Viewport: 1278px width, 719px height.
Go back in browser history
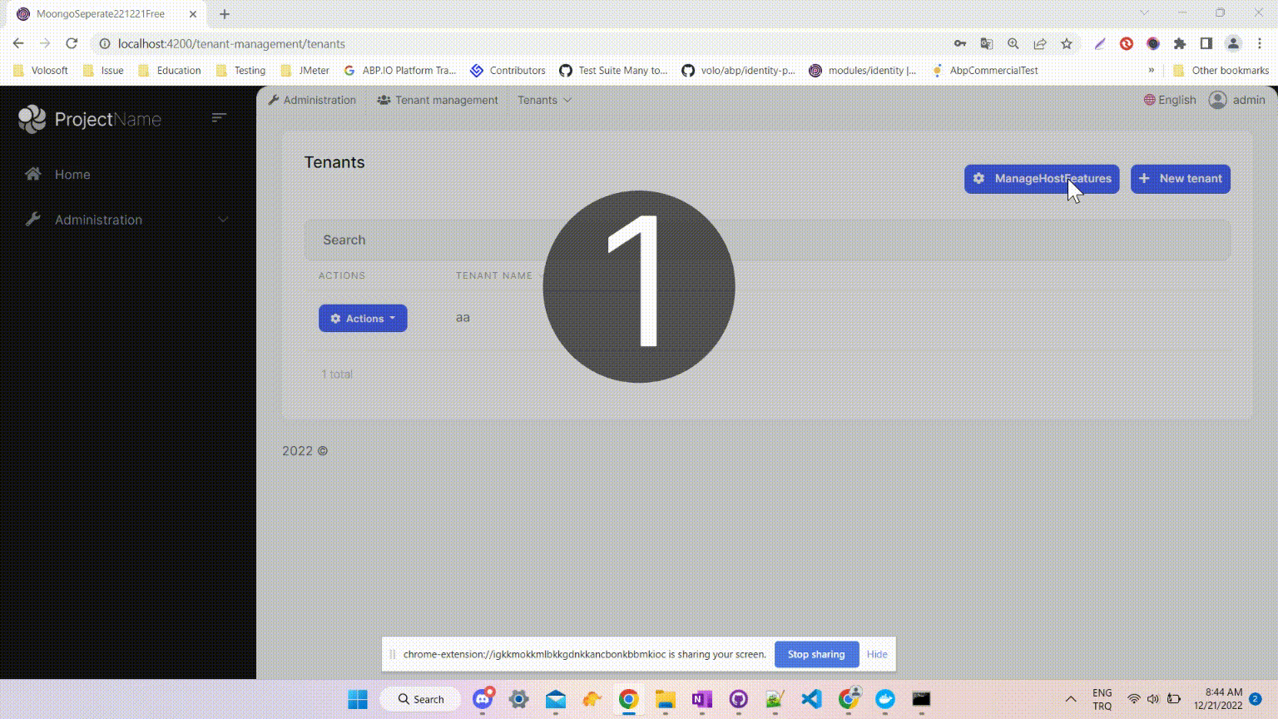(18, 43)
